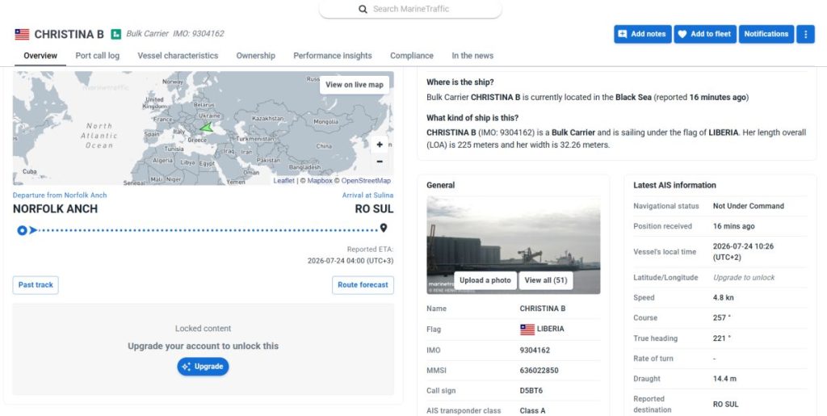Switch to the Port call log tab
This screenshot has width=827, height=416.
(98, 56)
